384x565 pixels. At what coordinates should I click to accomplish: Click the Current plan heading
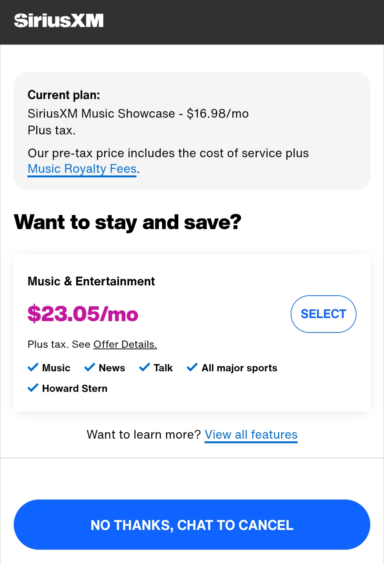point(64,95)
